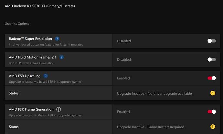Open help for Radeon Super Resolution
This screenshot has width=223, height=134.
click(57, 39)
